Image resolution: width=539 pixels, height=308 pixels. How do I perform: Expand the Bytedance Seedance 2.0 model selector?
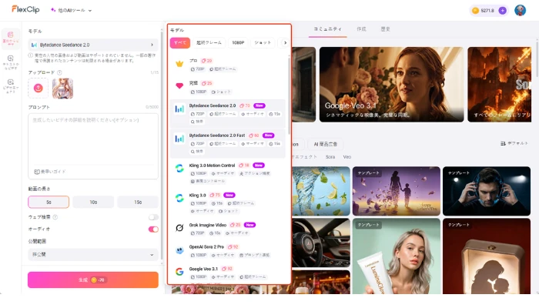pyautogui.click(x=93, y=45)
